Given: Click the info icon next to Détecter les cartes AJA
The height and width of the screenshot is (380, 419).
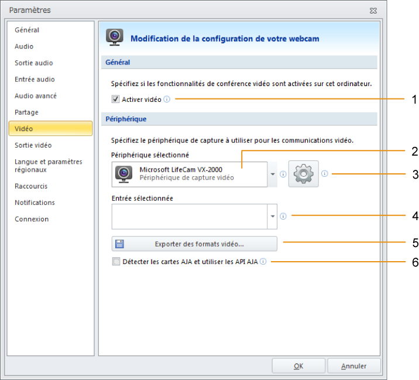Looking at the screenshot, I should coord(263,262).
